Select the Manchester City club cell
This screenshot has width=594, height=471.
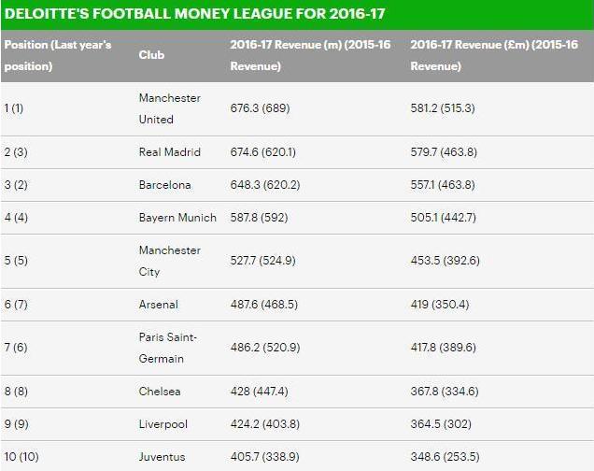coord(169,261)
